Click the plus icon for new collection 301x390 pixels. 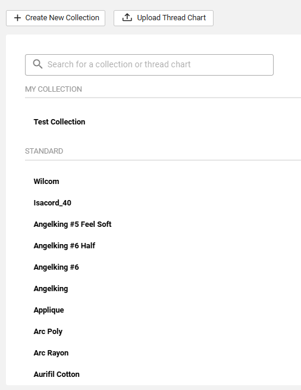click(17, 18)
